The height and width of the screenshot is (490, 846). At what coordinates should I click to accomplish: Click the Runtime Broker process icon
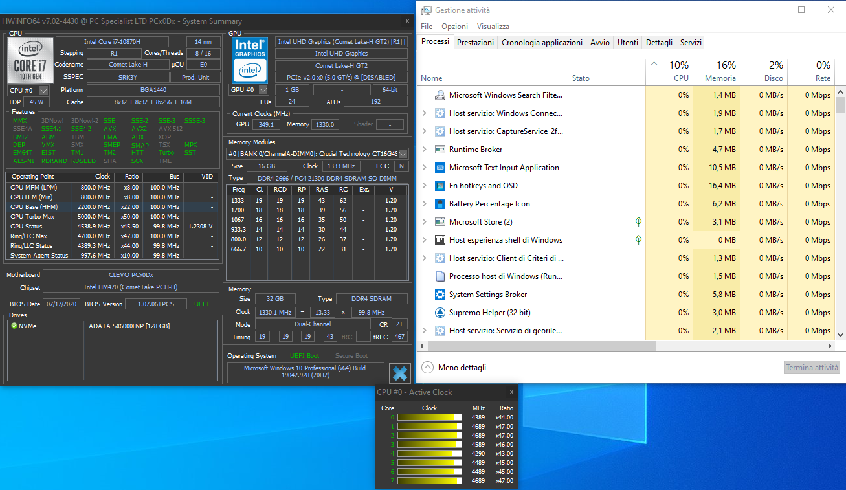(x=440, y=150)
